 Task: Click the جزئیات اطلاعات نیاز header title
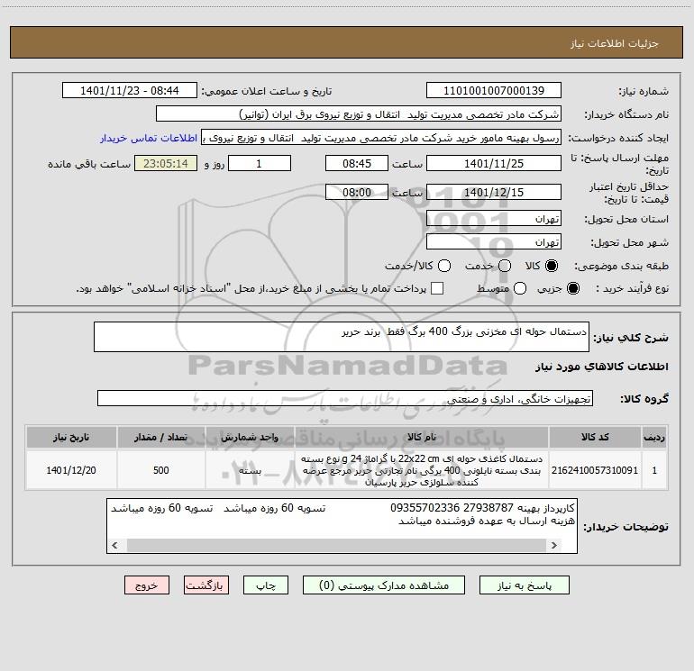(615, 43)
